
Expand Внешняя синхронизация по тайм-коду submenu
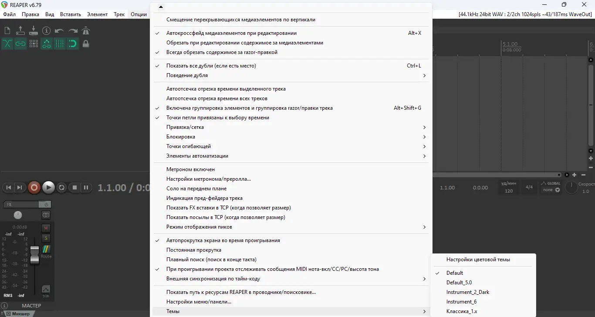tap(291, 279)
